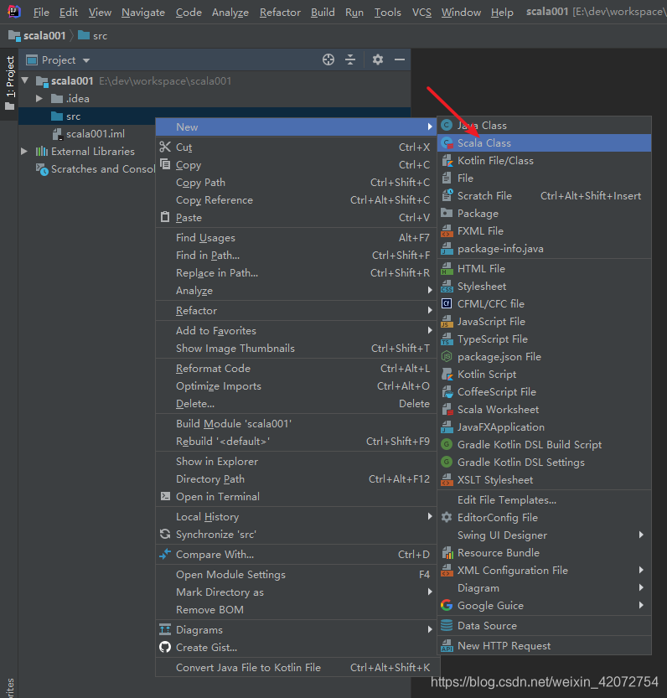Click the Google Guice logo icon
Viewport: 667px width, 698px height.
447,605
